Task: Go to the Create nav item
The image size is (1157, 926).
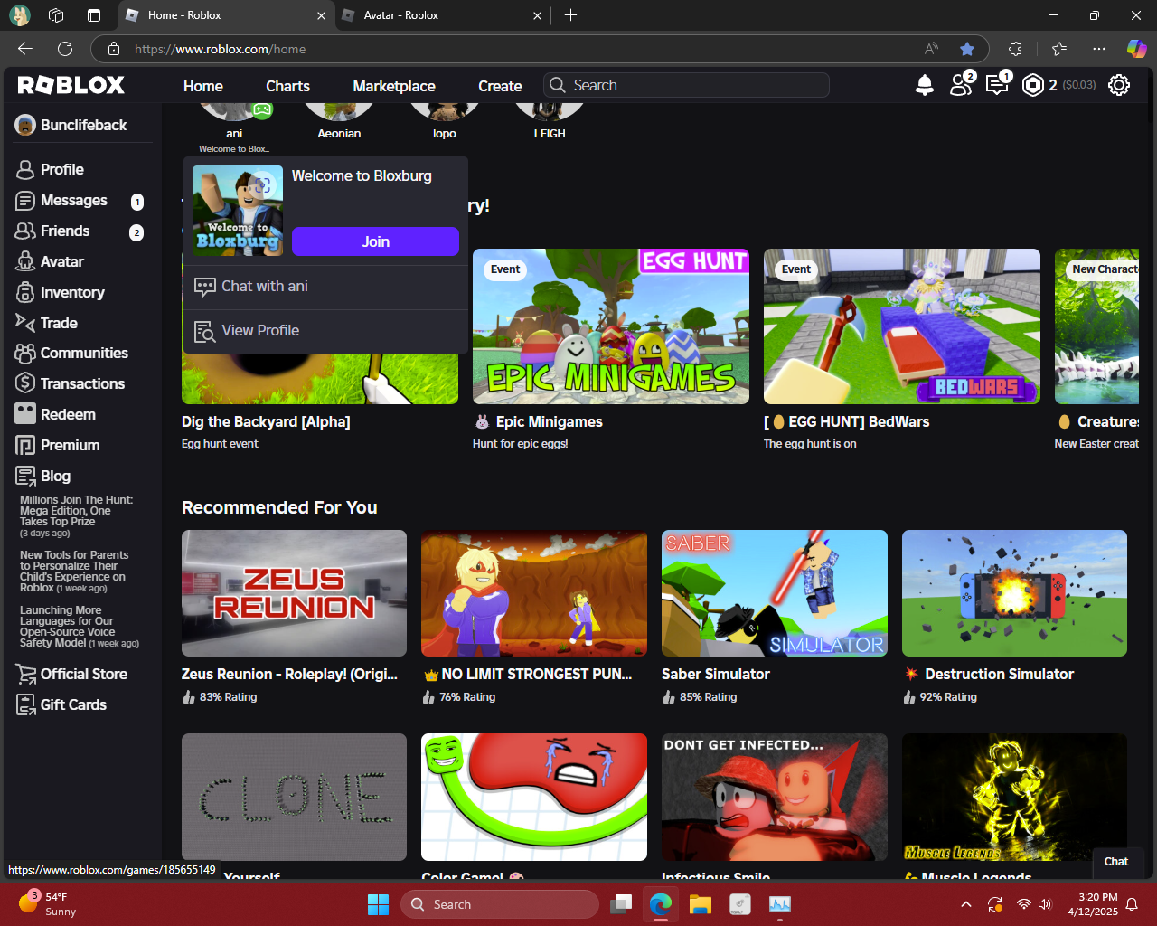Action: pos(500,86)
